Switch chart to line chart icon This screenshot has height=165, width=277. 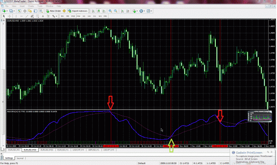(104, 11)
